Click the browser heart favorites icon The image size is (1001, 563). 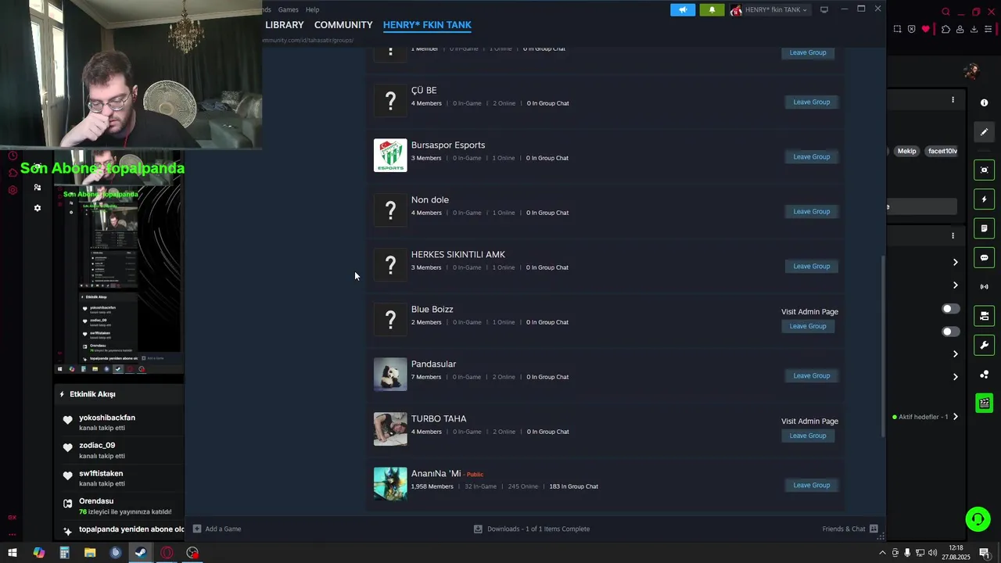(x=925, y=29)
